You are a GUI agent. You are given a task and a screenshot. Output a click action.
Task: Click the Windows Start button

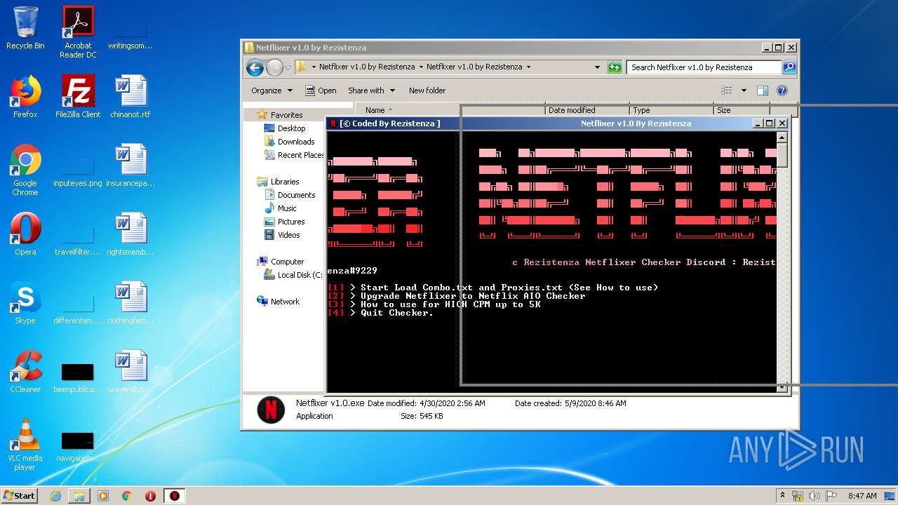click(x=20, y=496)
